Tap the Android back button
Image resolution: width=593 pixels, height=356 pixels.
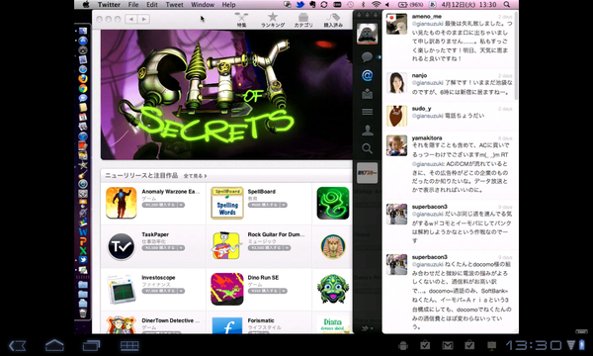click(x=18, y=345)
